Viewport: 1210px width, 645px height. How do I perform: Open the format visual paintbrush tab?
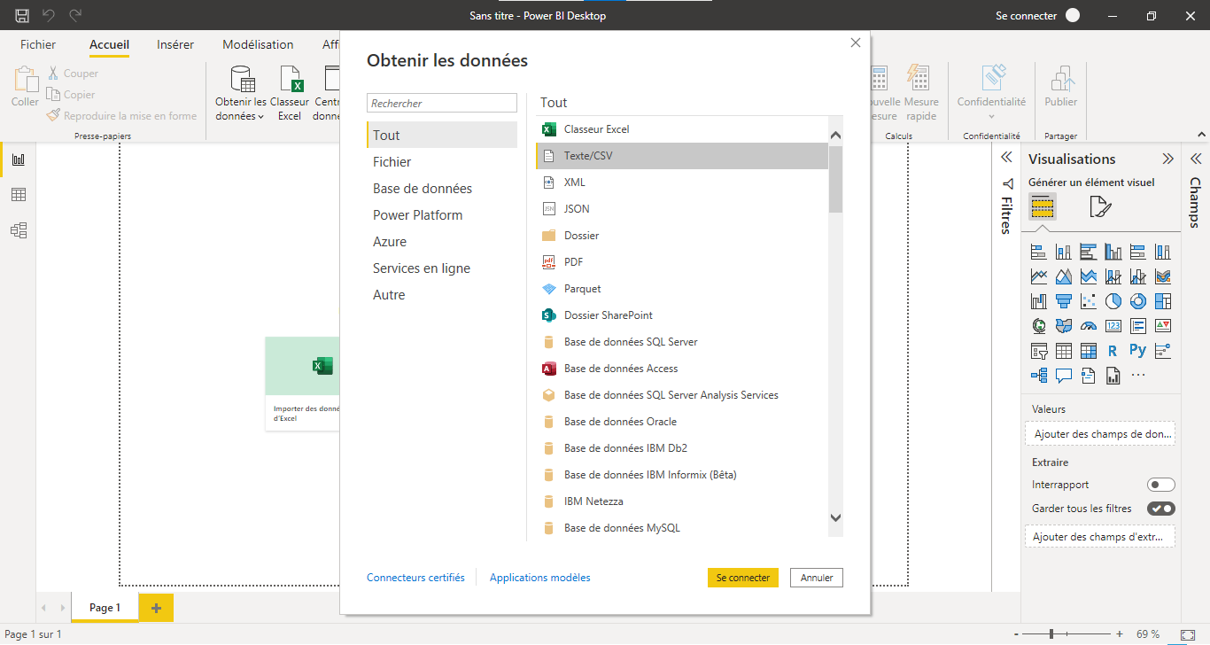point(1099,207)
